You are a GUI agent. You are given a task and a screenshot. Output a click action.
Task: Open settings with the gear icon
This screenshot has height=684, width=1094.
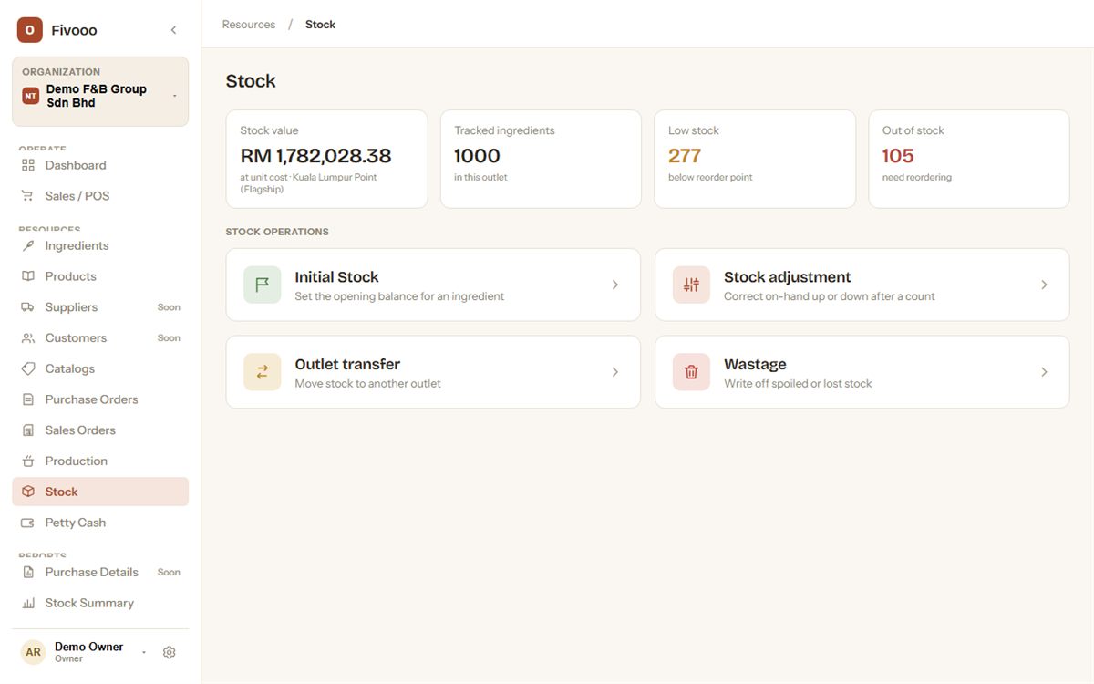point(169,652)
